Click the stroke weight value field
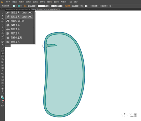Viewport: 141px width, 121px height. [32, 6]
